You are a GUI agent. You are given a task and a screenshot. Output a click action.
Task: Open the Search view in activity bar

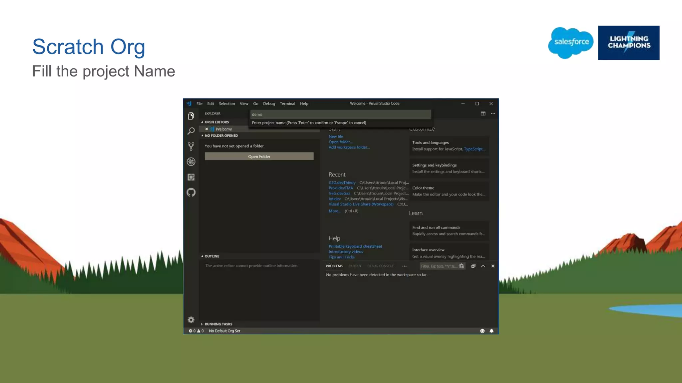[191, 131]
